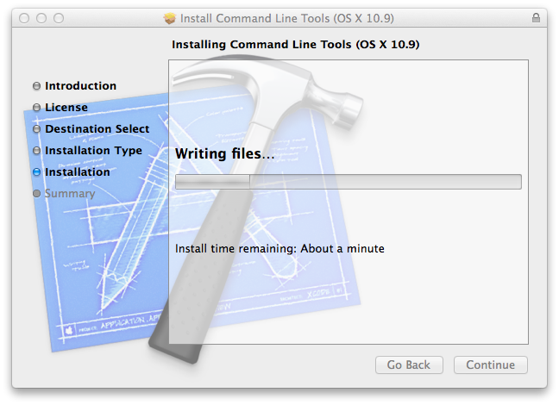Select the Installation step label
The height and width of the screenshot is (405, 559).
point(78,172)
